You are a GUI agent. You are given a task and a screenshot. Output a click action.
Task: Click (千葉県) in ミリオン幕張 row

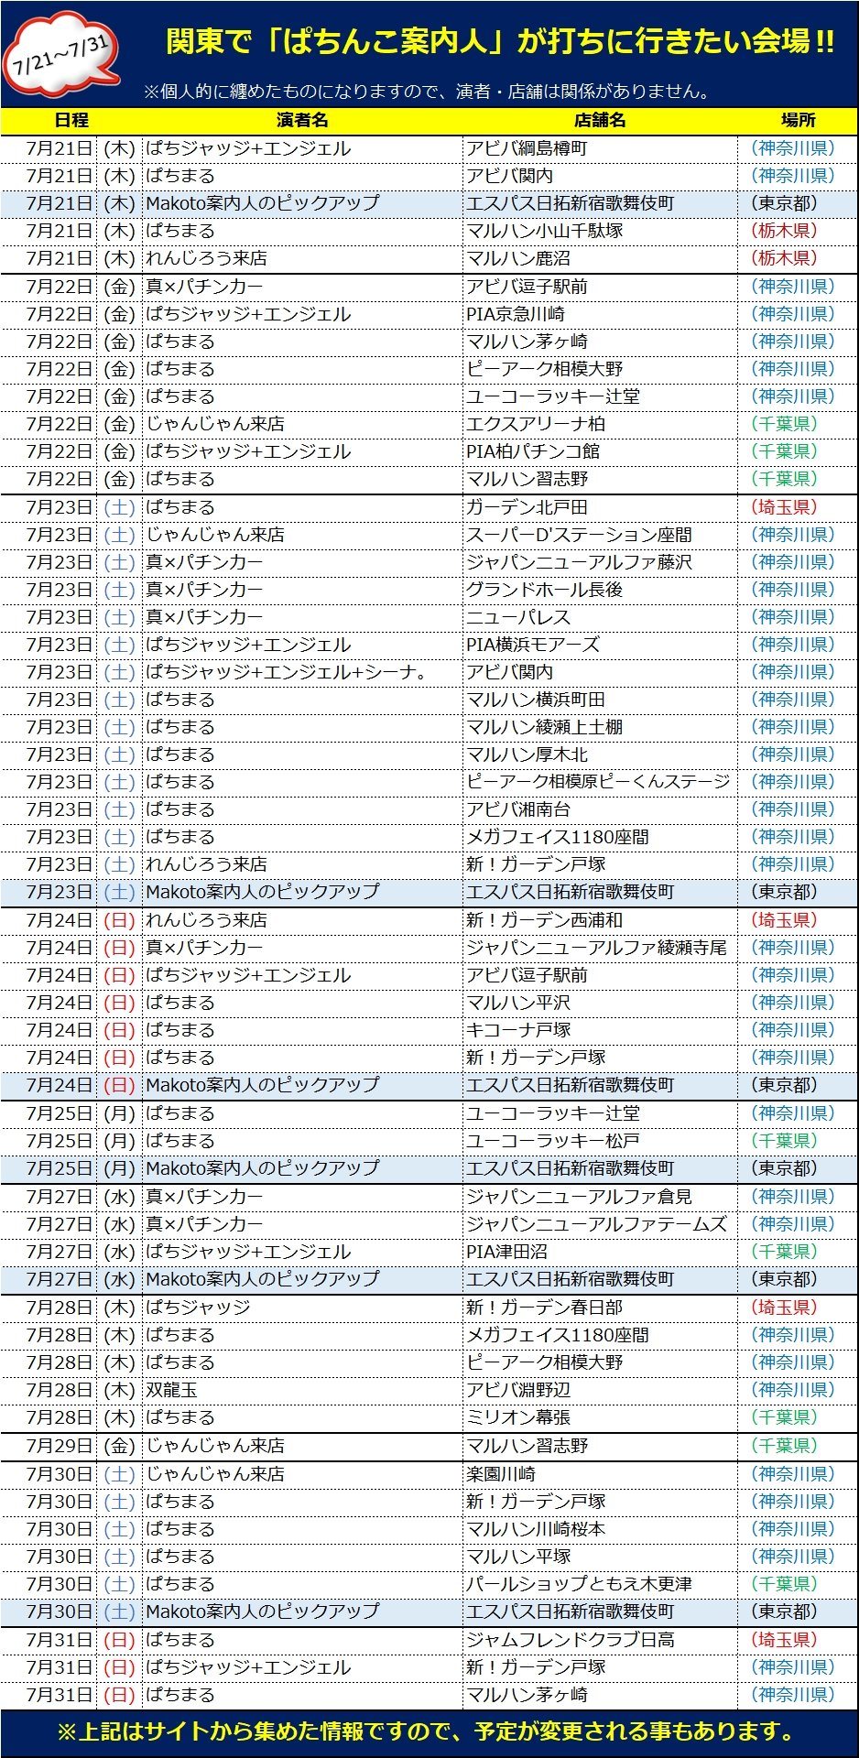[x=784, y=1417]
